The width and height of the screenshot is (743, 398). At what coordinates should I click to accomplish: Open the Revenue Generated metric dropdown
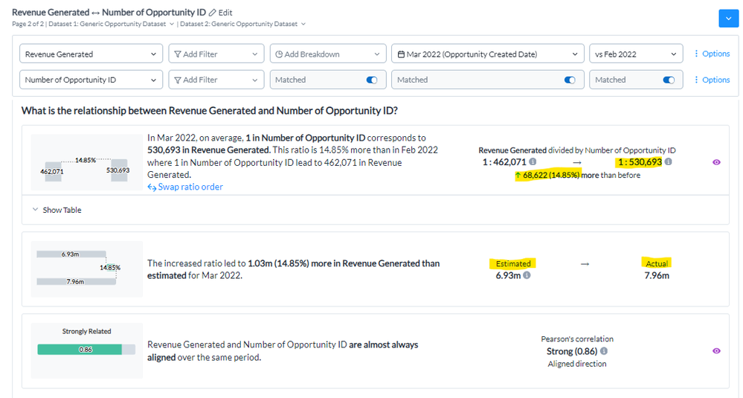[x=91, y=54]
